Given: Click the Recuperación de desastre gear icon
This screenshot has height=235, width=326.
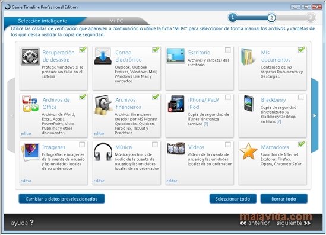Looking at the screenshot, I should 30,56.
